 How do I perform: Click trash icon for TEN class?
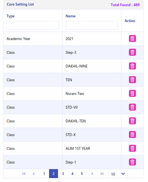tap(132, 80)
